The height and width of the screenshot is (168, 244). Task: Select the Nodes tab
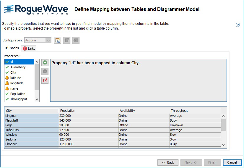coord(12,48)
